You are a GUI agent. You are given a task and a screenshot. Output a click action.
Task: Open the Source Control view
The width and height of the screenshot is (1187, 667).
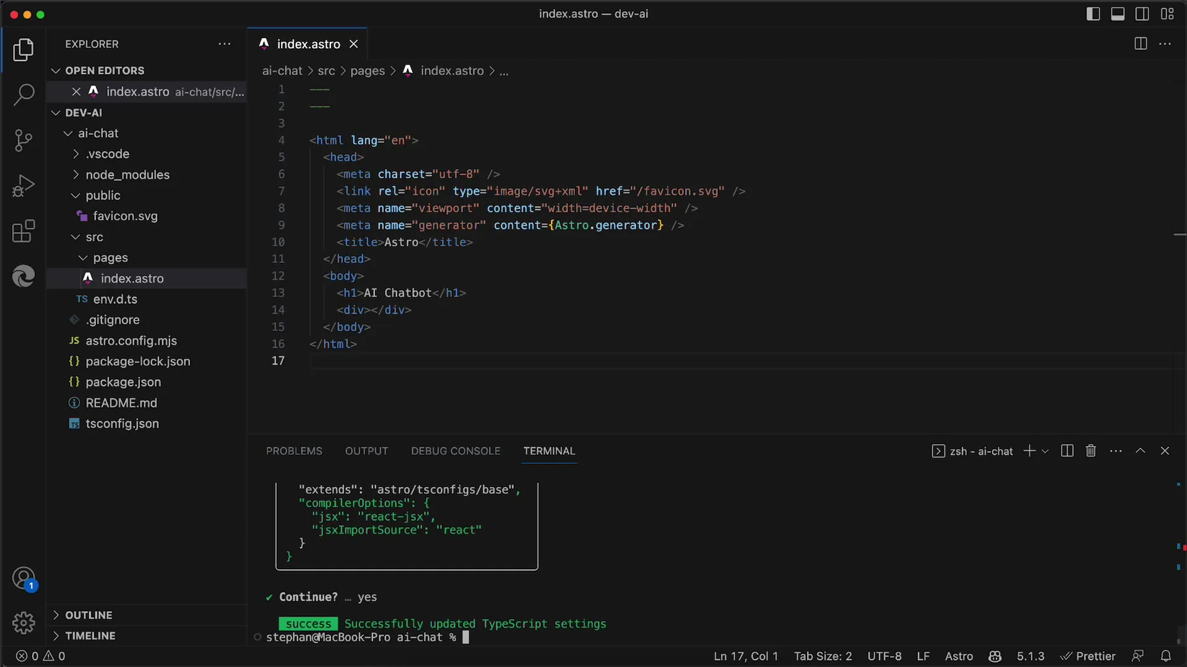point(24,140)
